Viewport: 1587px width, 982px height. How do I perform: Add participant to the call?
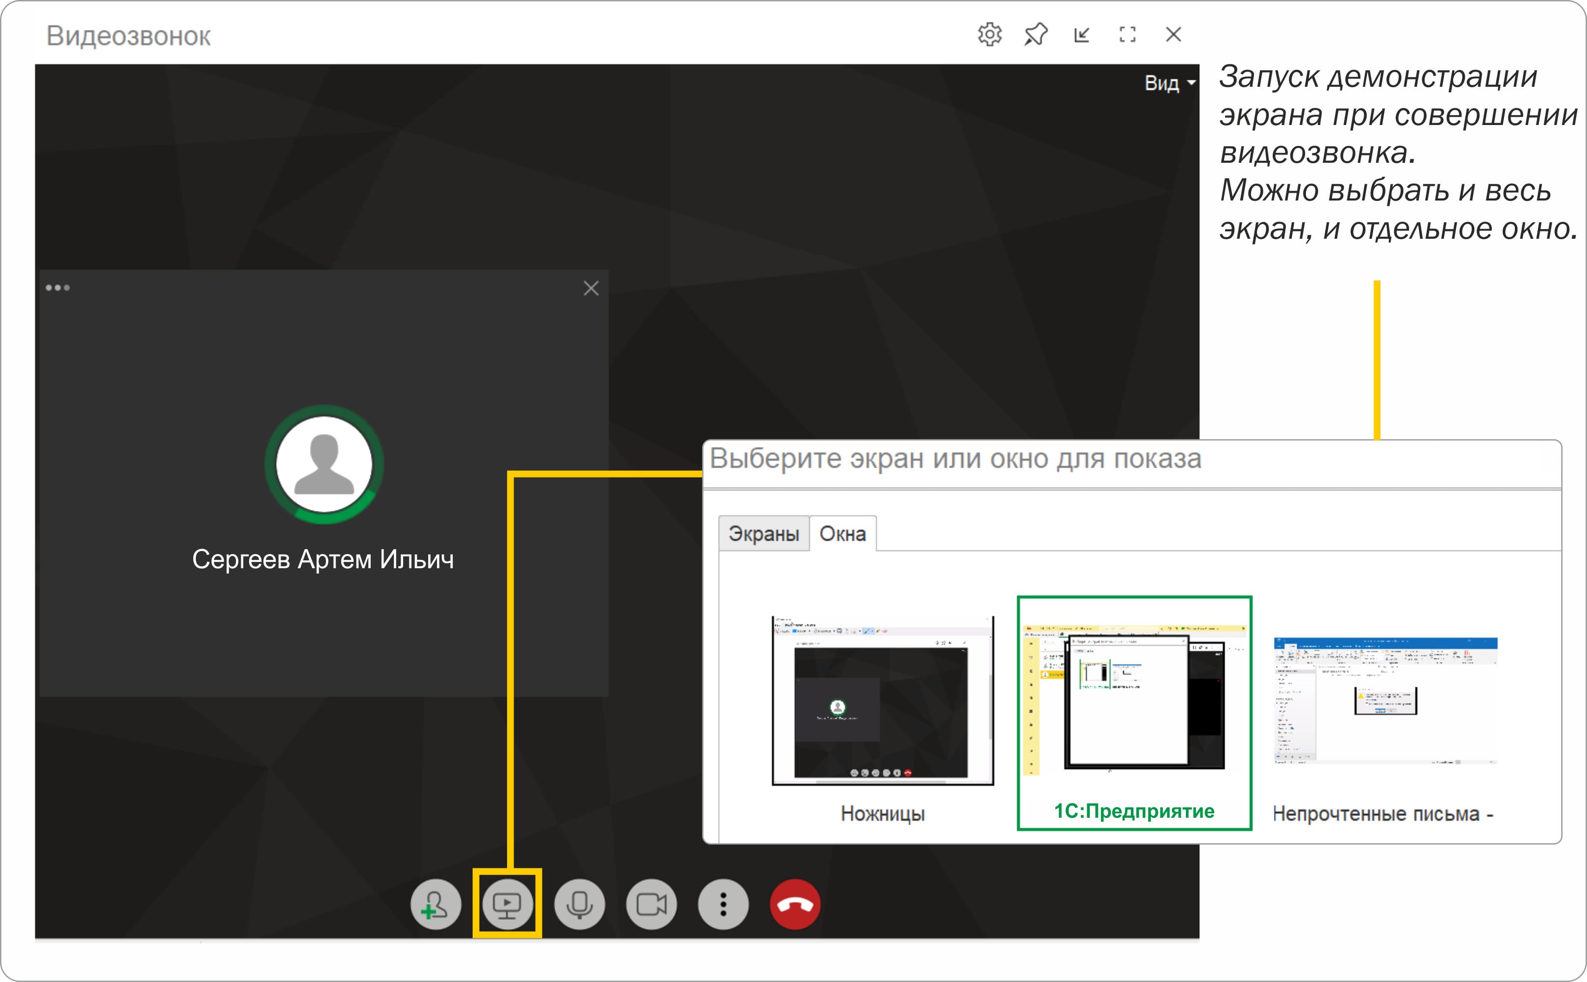[x=435, y=904]
